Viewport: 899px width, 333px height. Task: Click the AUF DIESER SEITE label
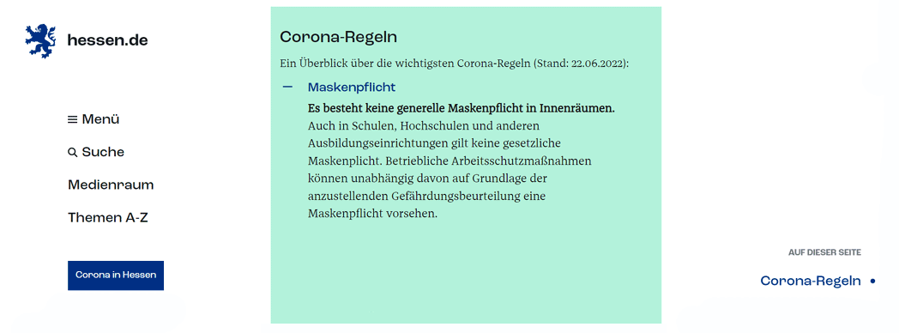pos(824,252)
